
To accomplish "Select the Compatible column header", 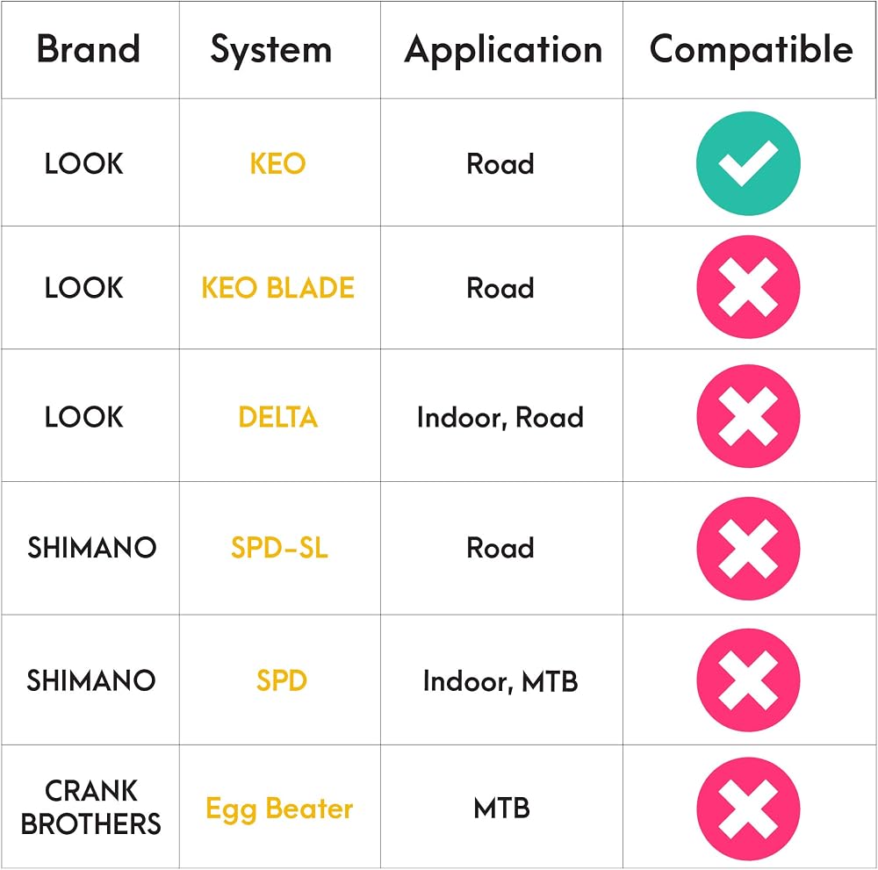I will click(x=751, y=50).
